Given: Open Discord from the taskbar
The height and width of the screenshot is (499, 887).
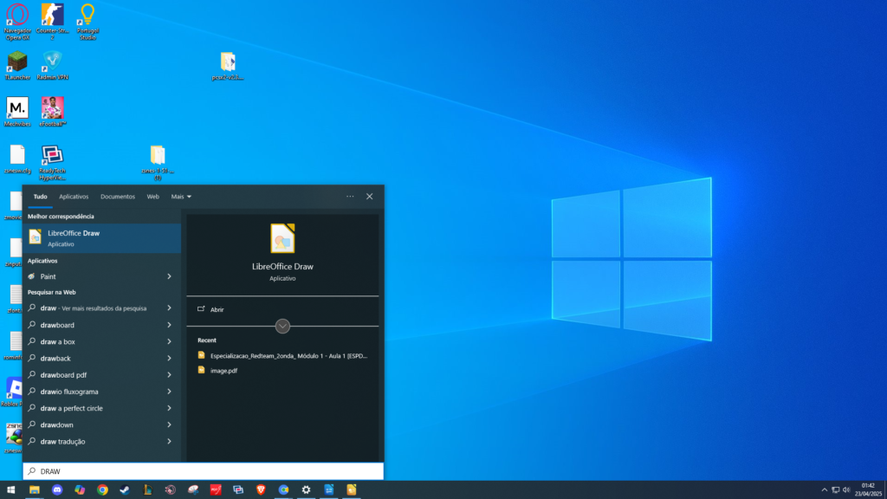Looking at the screenshot, I should tap(57, 490).
